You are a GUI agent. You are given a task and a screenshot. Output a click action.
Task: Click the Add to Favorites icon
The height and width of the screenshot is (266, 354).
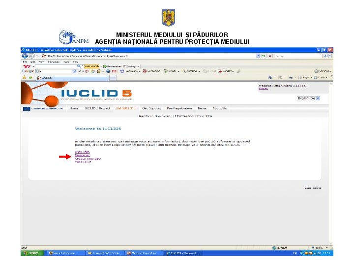tap(31, 78)
